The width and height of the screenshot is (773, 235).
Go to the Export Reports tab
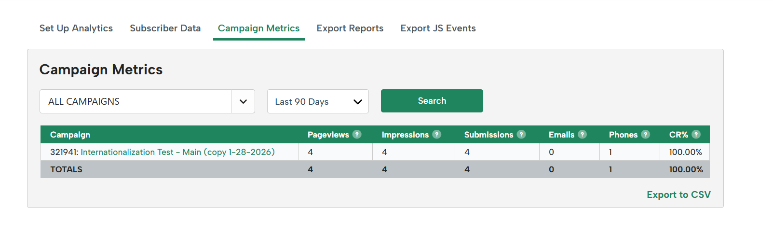click(x=350, y=28)
